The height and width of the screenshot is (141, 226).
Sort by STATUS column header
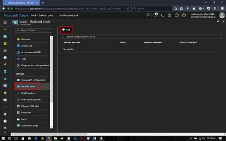pos(123,42)
